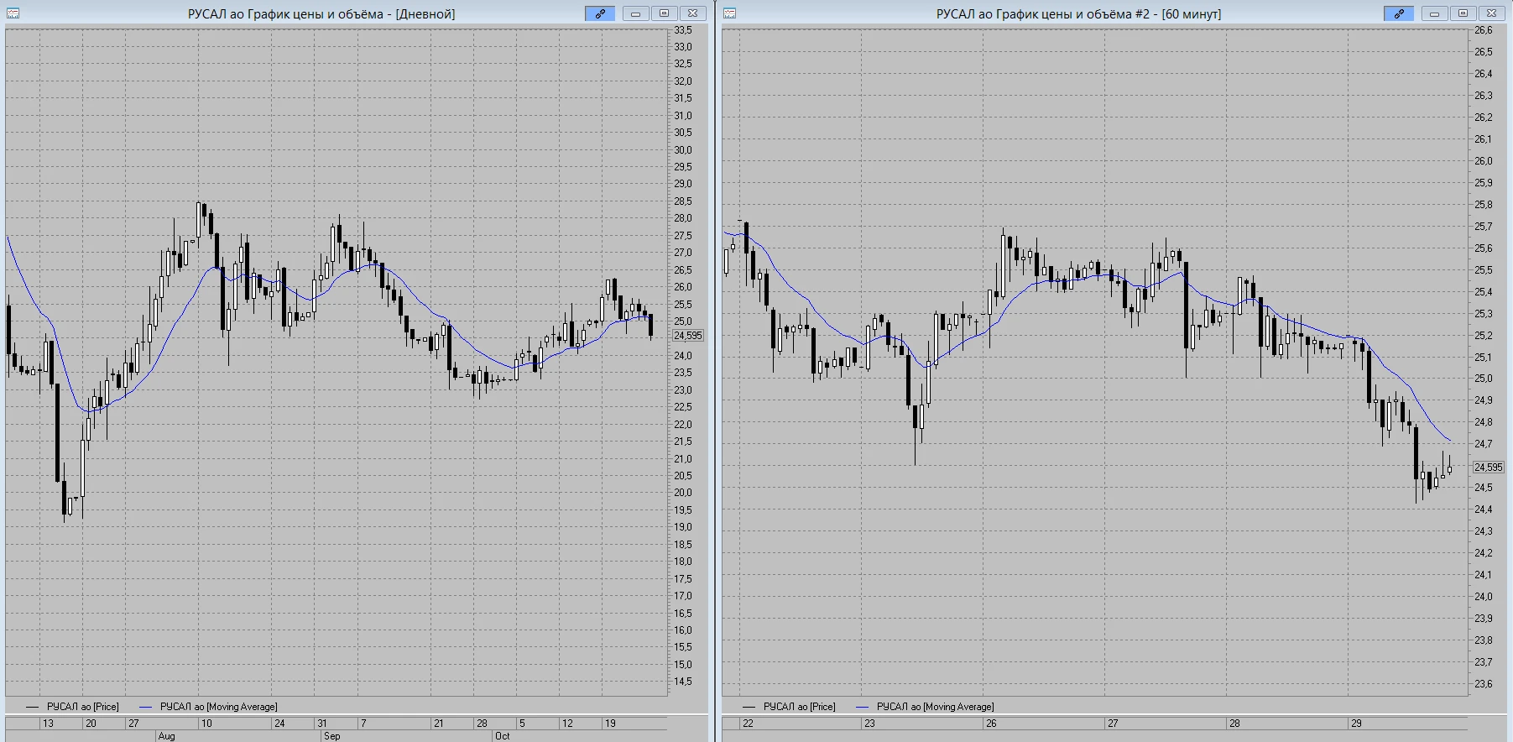Click date 26 on the 60-minute chart time axis
Image resolution: width=1513 pixels, height=742 pixels.
(991, 724)
